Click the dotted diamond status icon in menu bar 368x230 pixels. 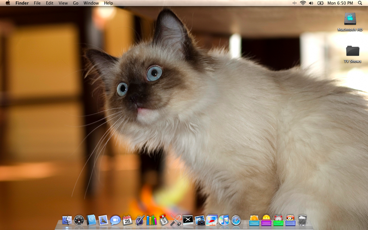pyautogui.click(x=294, y=3)
